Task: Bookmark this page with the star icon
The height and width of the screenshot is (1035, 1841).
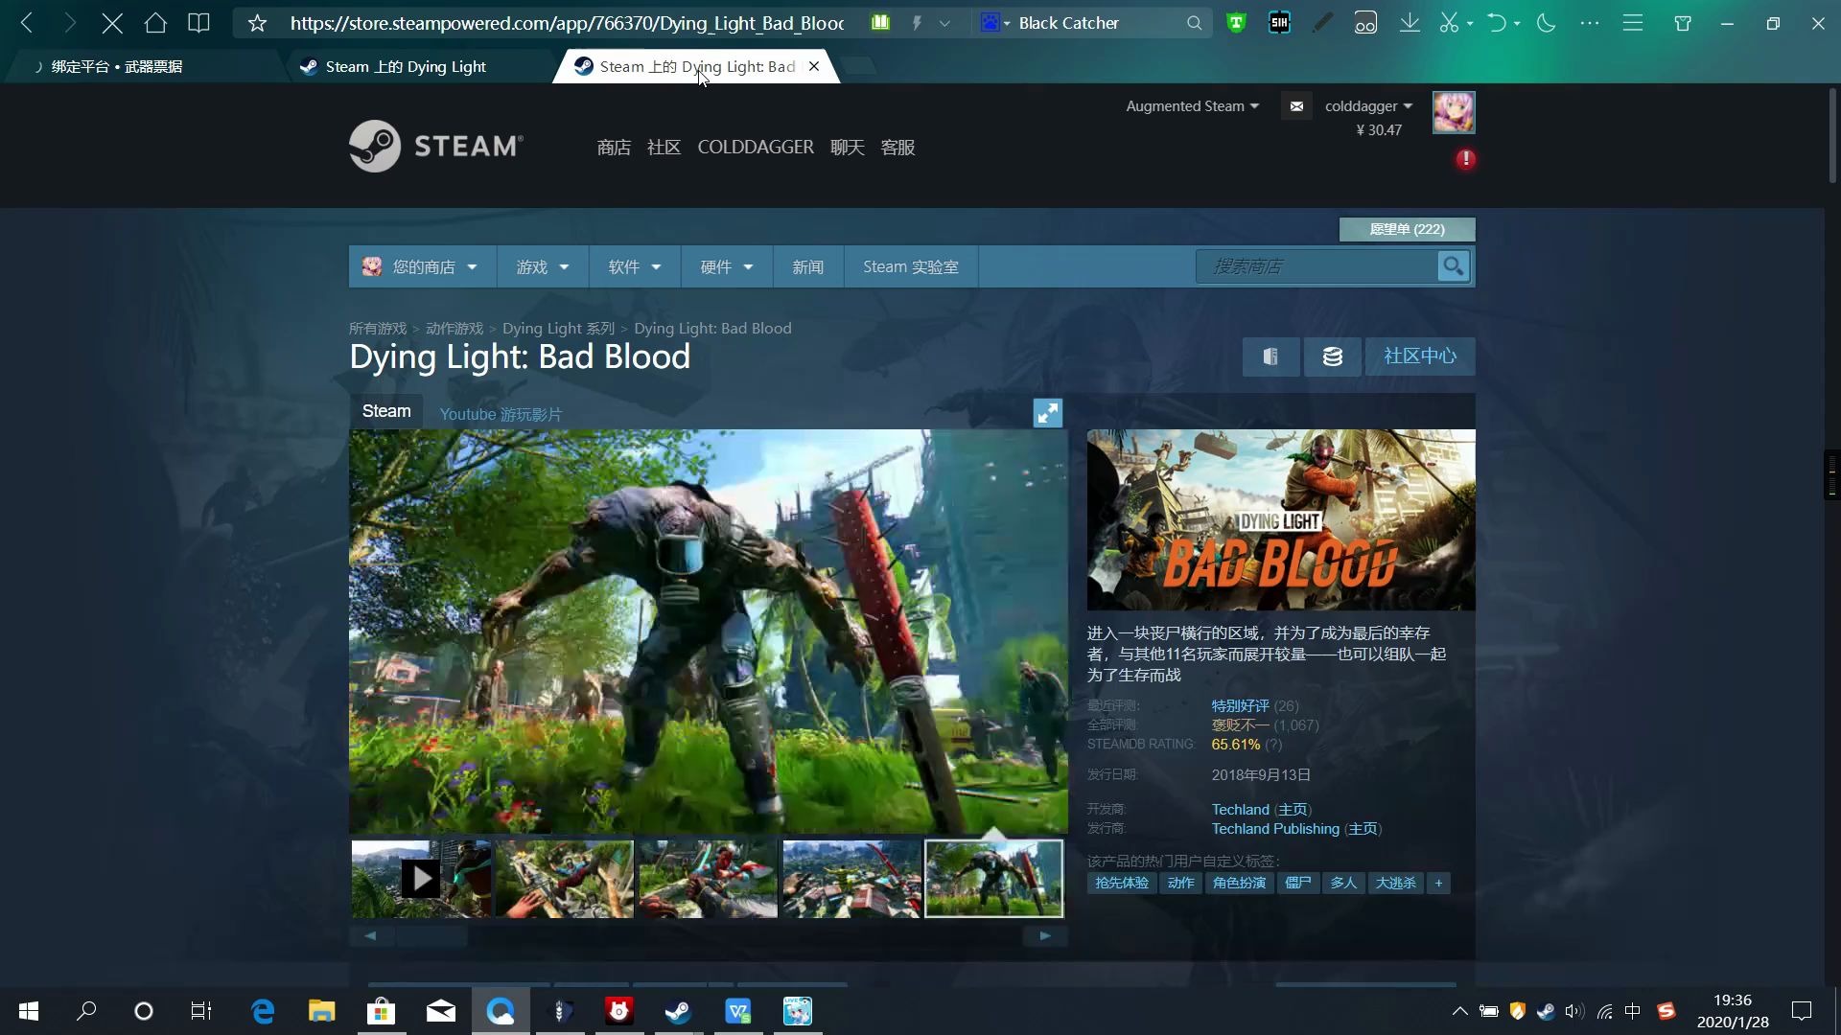Action: 257,23
